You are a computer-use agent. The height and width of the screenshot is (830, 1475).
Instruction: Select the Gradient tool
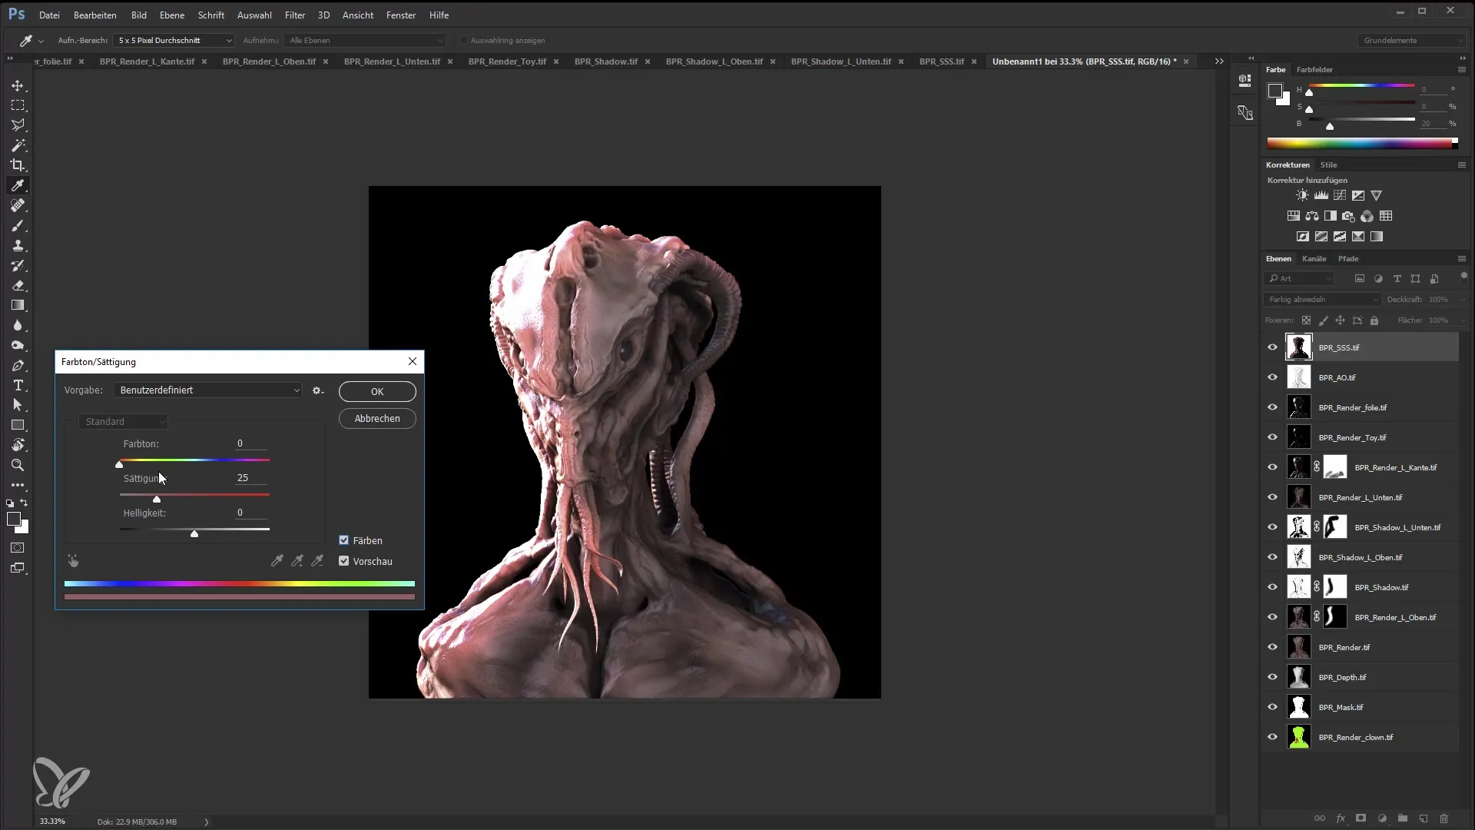pos(18,305)
